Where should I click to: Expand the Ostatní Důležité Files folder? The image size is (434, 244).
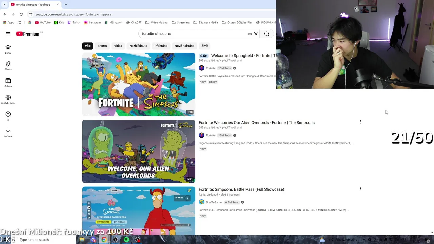[237, 23]
